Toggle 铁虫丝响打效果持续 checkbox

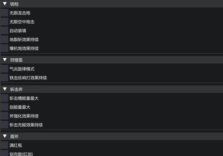[x=4, y=78]
